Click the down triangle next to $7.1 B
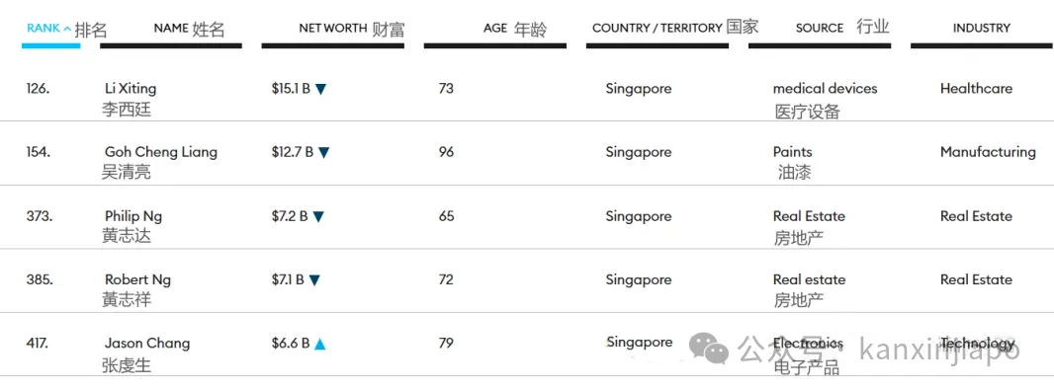The height and width of the screenshot is (391, 1054). tap(314, 280)
